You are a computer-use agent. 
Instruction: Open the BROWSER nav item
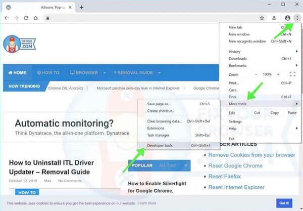pos(84,72)
